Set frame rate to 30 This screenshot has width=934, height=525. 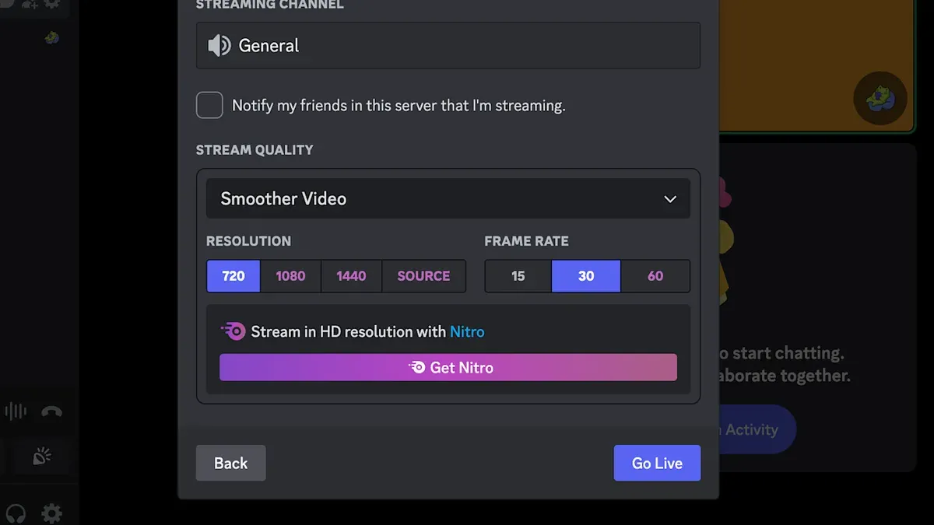click(586, 276)
